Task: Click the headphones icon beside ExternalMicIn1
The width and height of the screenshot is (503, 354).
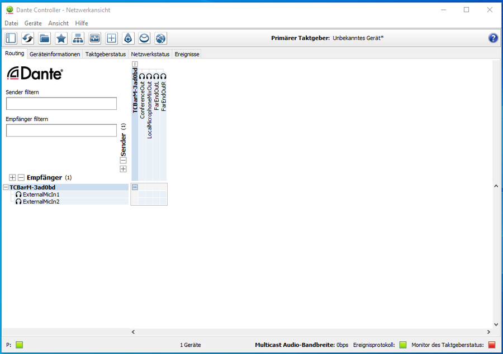Action: (x=18, y=195)
